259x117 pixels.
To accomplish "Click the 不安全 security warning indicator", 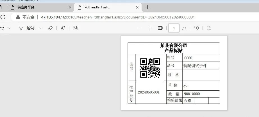I will point(25,17).
